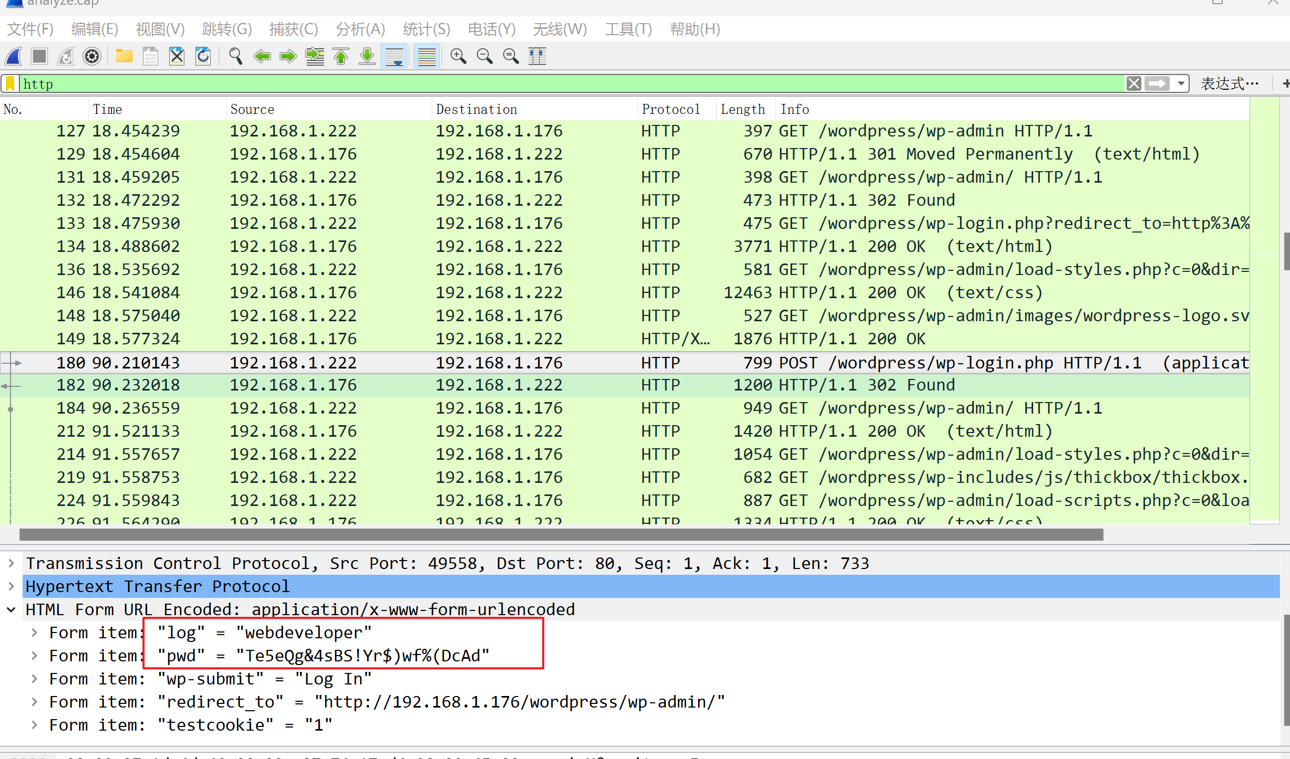Screen dimensions: 1290x759
Task: Select packet 127 GET /wordpress/wp-admin row
Action: point(625,131)
